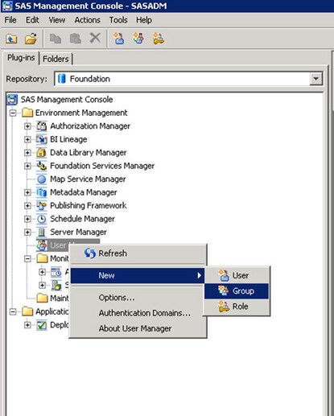Click the Map Service Manager globe icon

pyautogui.click(x=42, y=179)
